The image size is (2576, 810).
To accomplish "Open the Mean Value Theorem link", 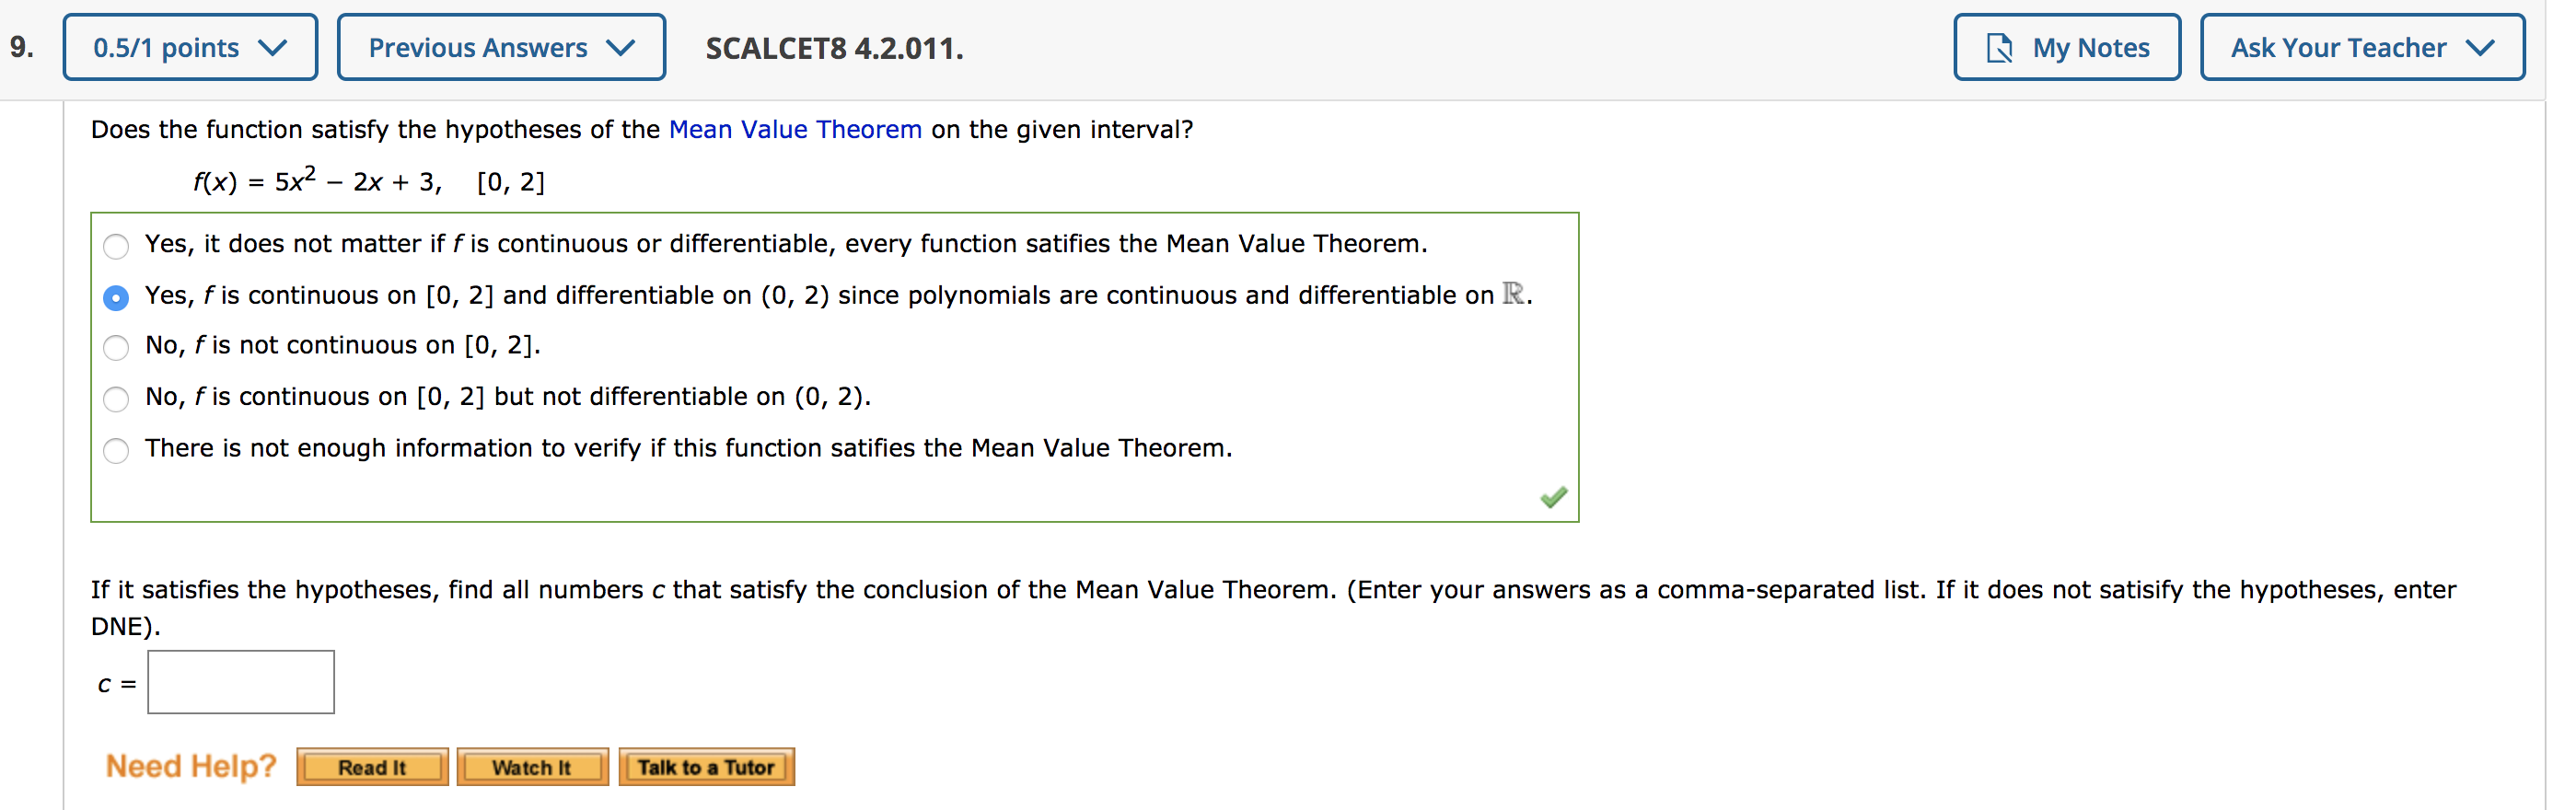I will (x=795, y=129).
